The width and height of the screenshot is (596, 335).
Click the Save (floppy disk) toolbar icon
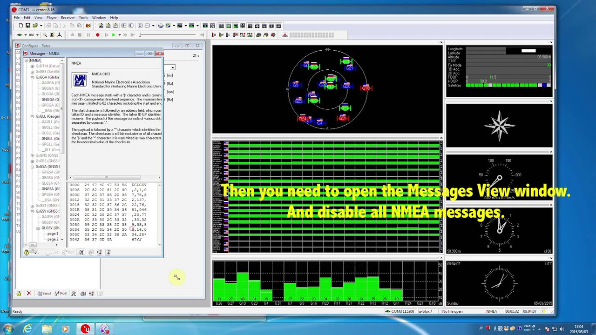28,26
